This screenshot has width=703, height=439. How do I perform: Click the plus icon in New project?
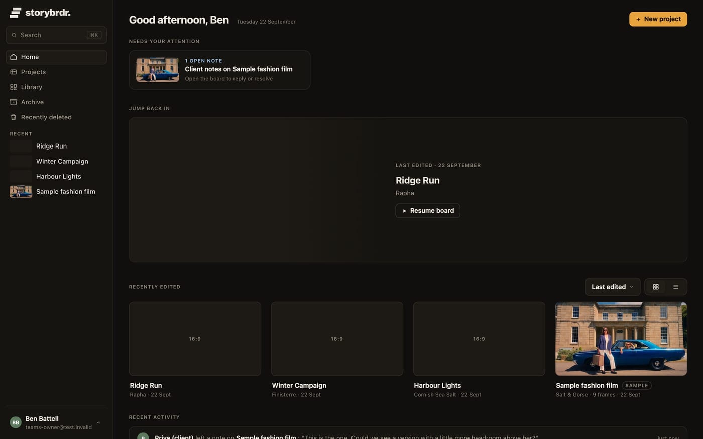(x=638, y=19)
